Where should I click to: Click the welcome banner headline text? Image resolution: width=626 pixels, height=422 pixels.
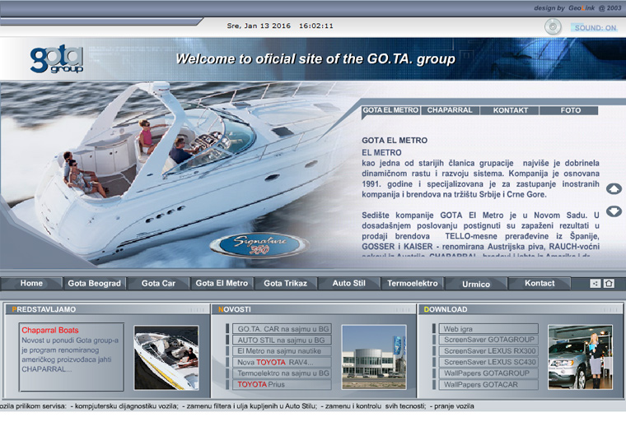coord(315,59)
